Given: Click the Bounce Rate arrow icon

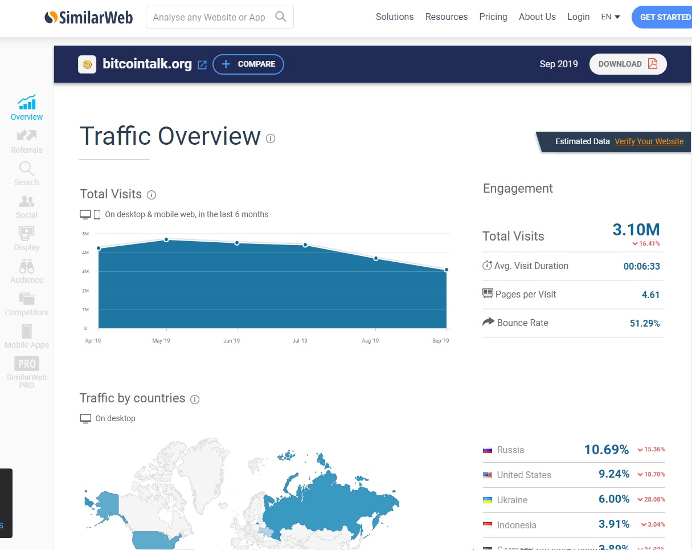Looking at the screenshot, I should 488,322.
